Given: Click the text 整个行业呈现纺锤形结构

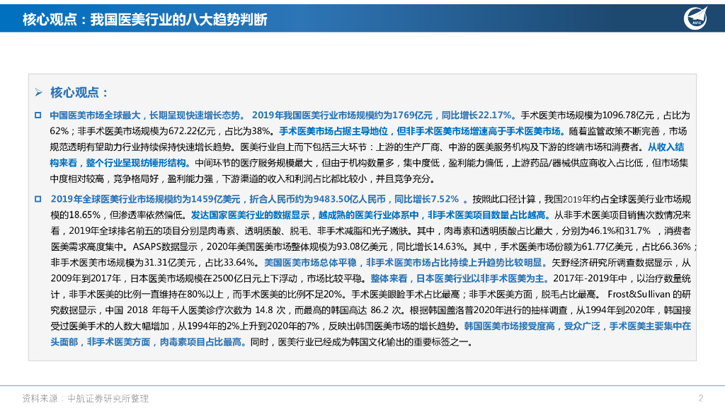Looking at the screenshot, I should (138, 163).
